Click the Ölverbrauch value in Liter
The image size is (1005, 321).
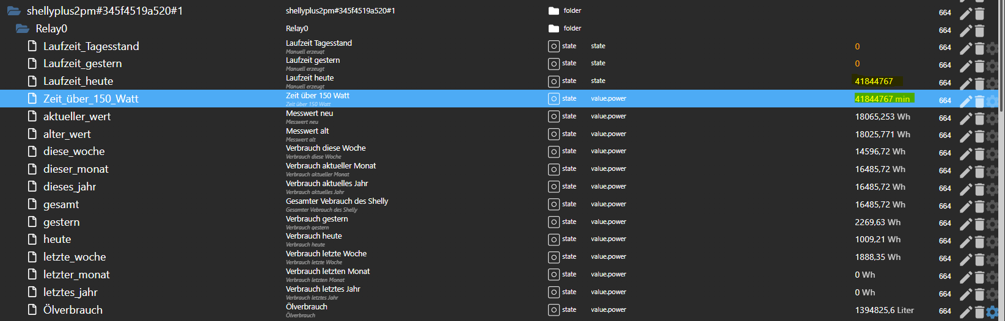coord(884,310)
